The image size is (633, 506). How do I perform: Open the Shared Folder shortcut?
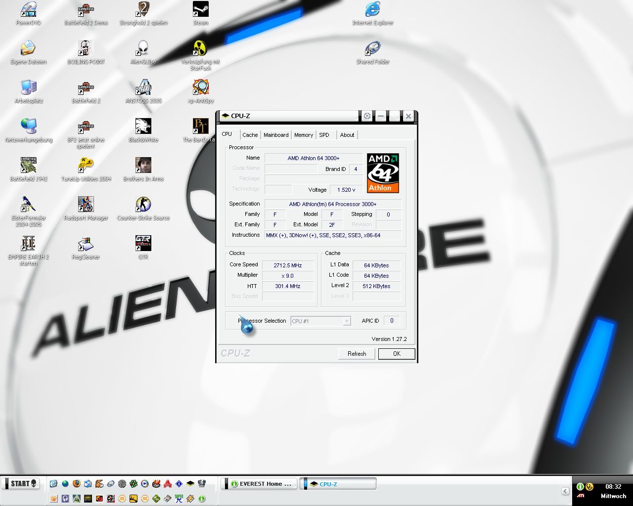372,49
